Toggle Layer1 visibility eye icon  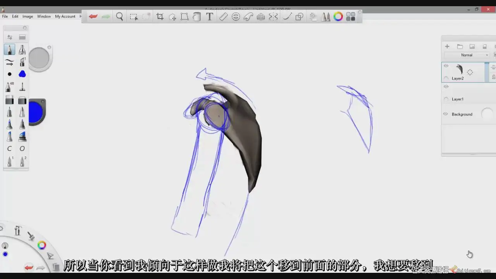coord(446,87)
